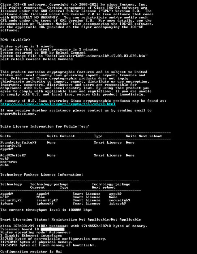The image size is (197, 254).
Task: Click the Technology column header
Action: point(11,184)
